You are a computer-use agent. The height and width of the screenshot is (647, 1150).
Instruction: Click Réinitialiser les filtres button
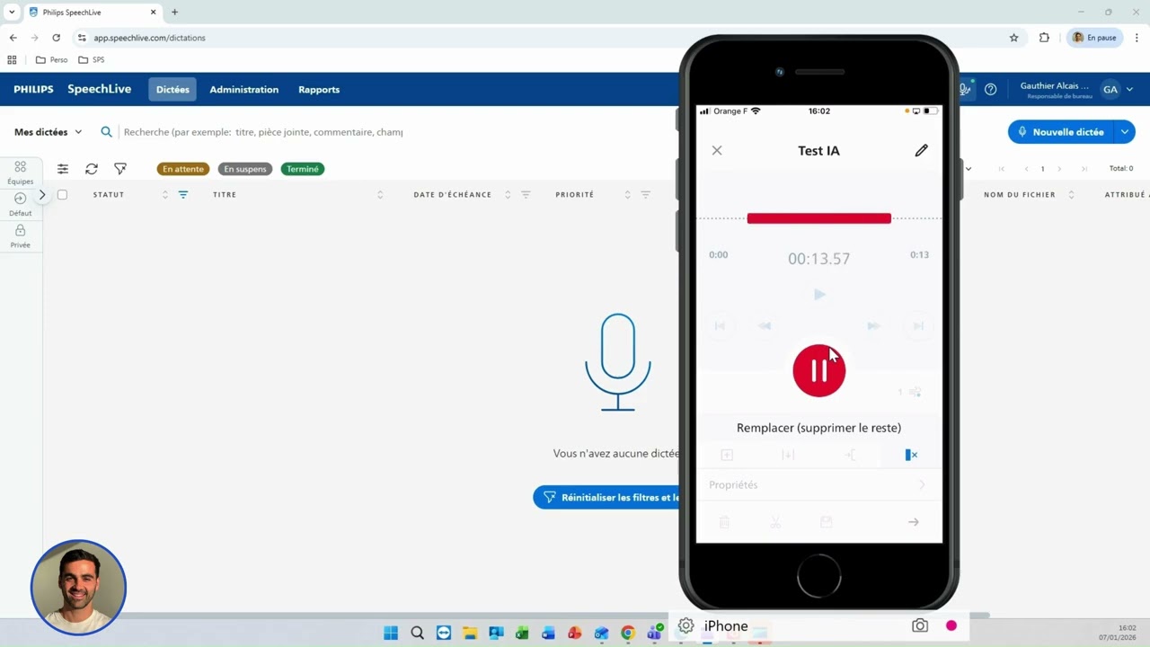coord(607,497)
